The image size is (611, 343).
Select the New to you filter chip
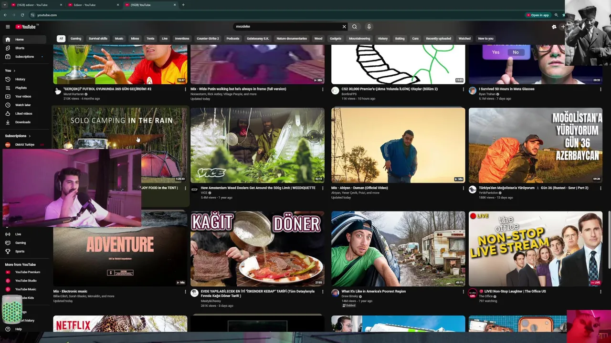coord(485,39)
